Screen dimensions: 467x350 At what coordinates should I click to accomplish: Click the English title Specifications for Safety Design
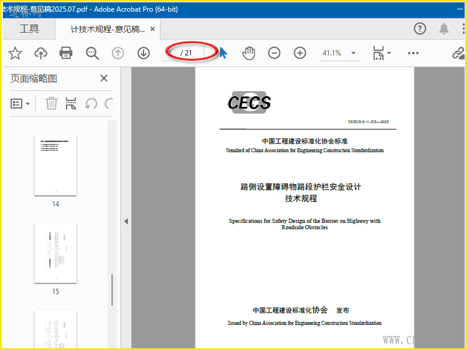pos(305,221)
